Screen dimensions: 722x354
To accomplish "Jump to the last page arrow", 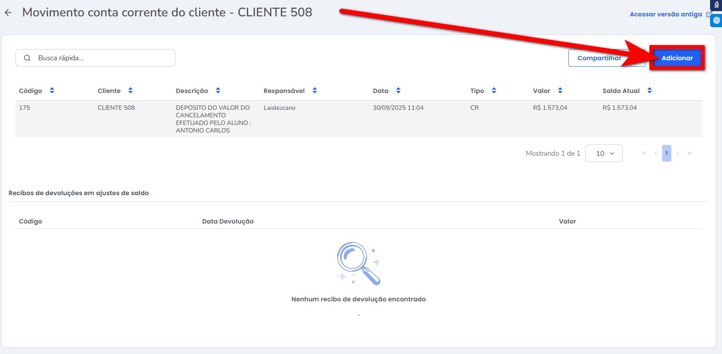I will point(689,153).
